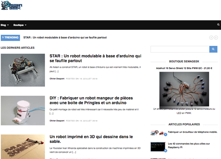Expand the Boutique dropdown menu

(x=20, y=25)
